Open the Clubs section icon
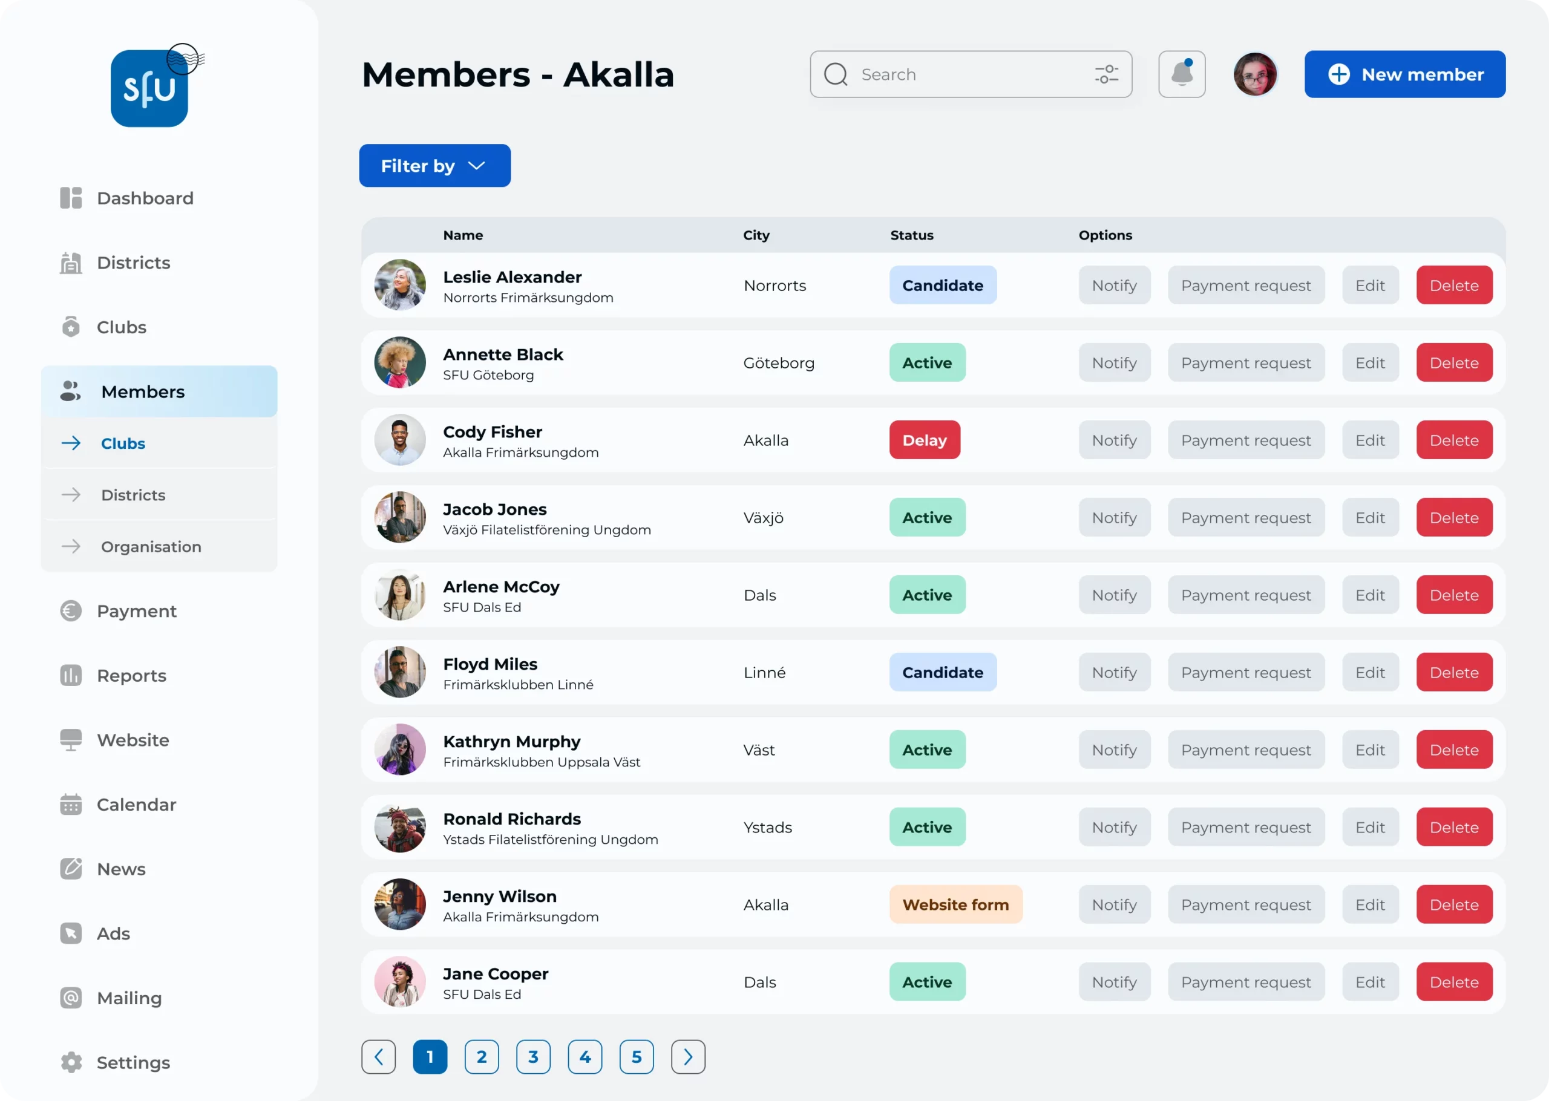 [71, 327]
